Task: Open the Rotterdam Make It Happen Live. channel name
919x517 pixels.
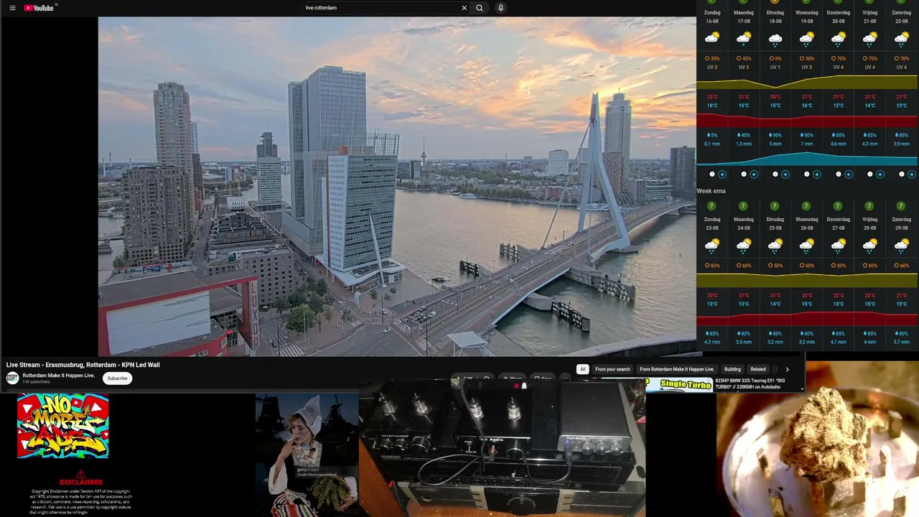Action: click(x=59, y=376)
